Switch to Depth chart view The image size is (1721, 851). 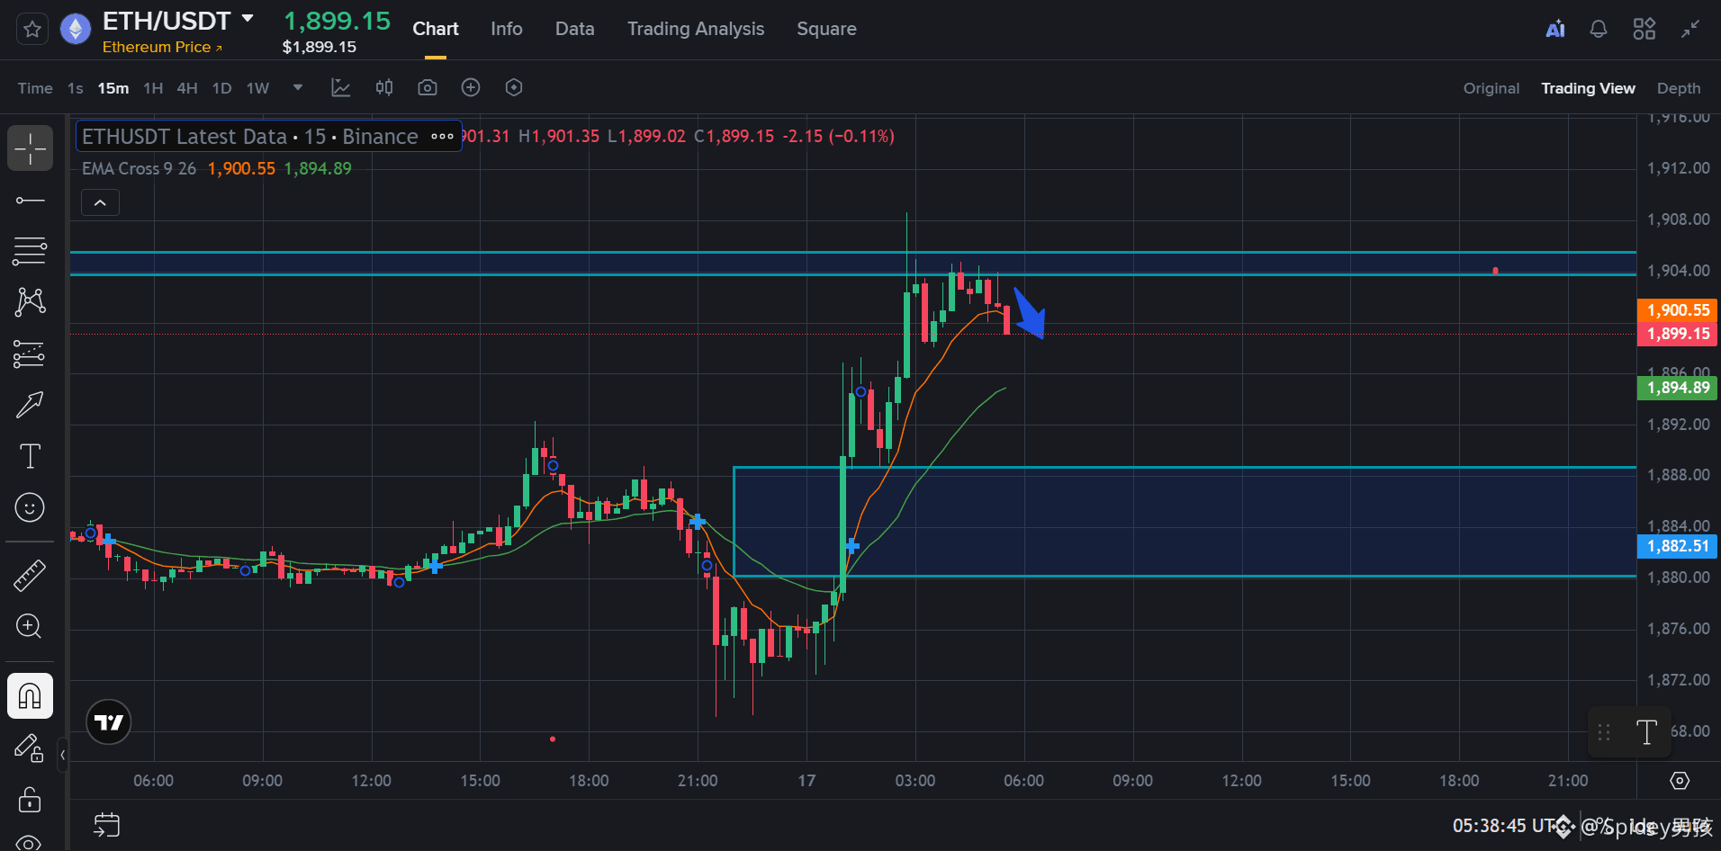coord(1679,88)
